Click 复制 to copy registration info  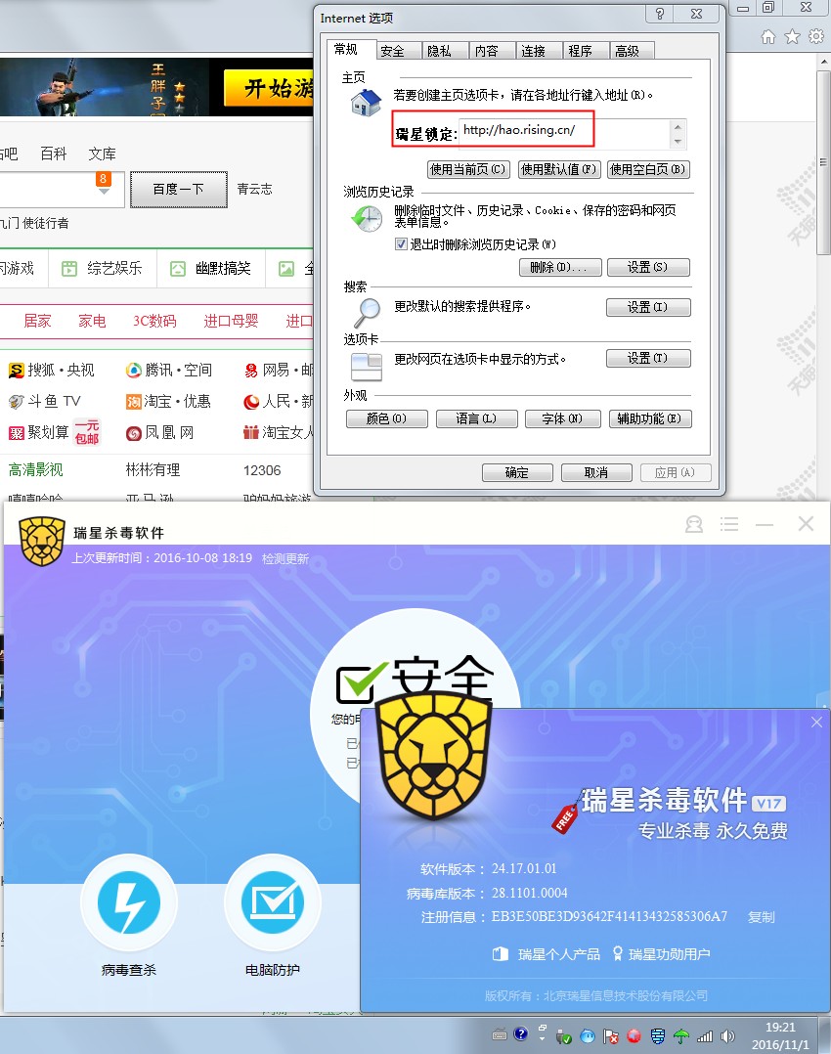click(761, 917)
